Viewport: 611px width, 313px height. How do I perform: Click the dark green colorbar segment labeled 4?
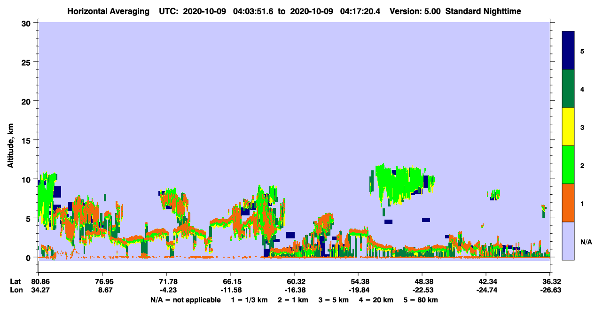coord(568,89)
